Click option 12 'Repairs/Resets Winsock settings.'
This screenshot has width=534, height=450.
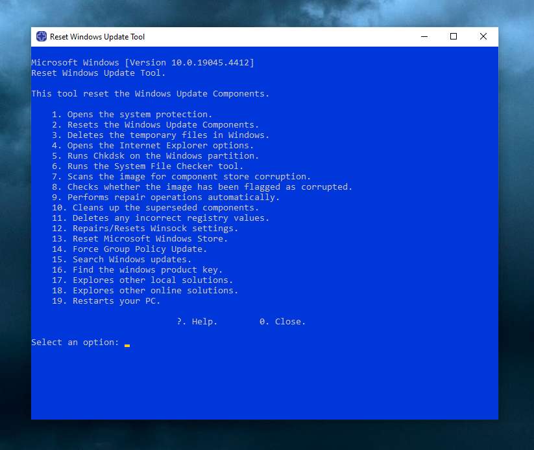pos(145,229)
